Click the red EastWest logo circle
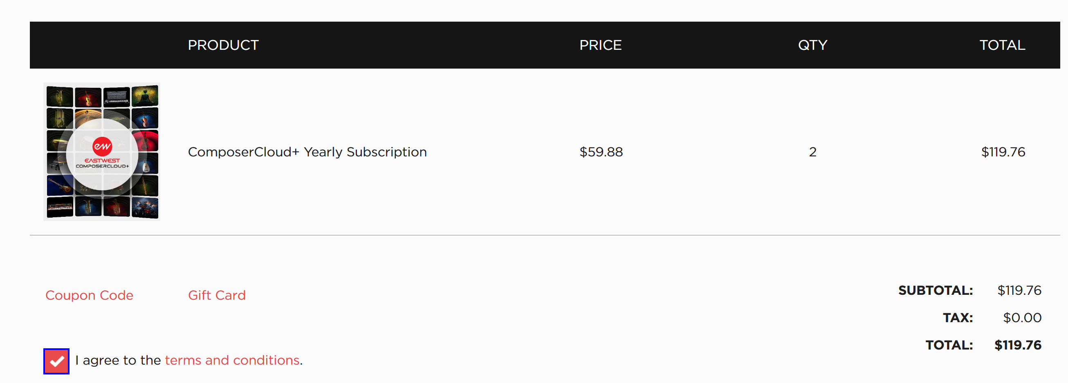Viewport: 1068px width, 383px height. [102, 146]
